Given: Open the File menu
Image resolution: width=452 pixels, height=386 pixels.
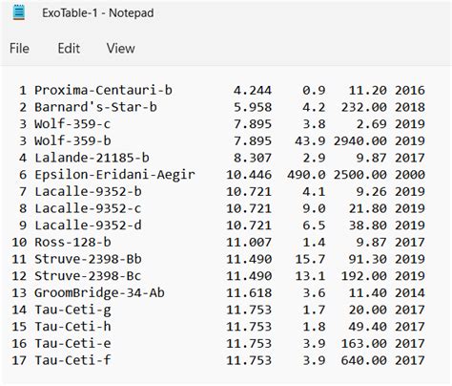Looking at the screenshot, I should (x=19, y=49).
